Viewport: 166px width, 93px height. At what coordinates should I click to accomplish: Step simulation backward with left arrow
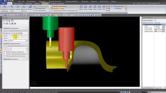(x=9, y=33)
